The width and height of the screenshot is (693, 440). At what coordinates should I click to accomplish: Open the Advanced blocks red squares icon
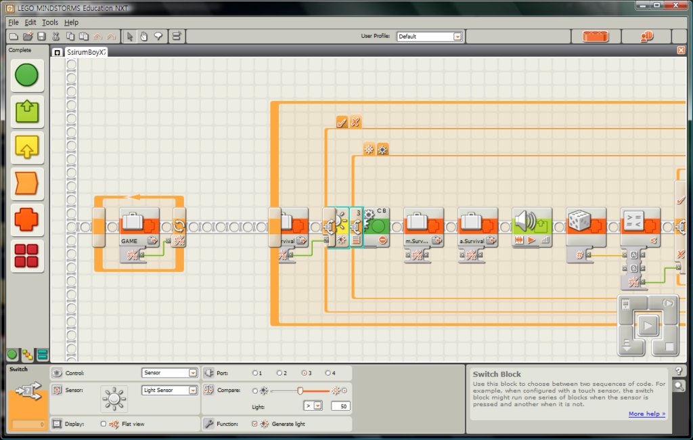pyautogui.click(x=27, y=256)
